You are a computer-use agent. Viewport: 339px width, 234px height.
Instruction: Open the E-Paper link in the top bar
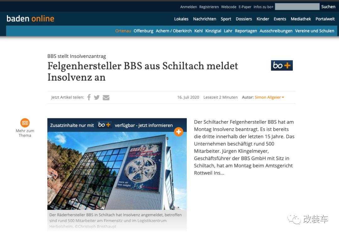tap(245, 7)
